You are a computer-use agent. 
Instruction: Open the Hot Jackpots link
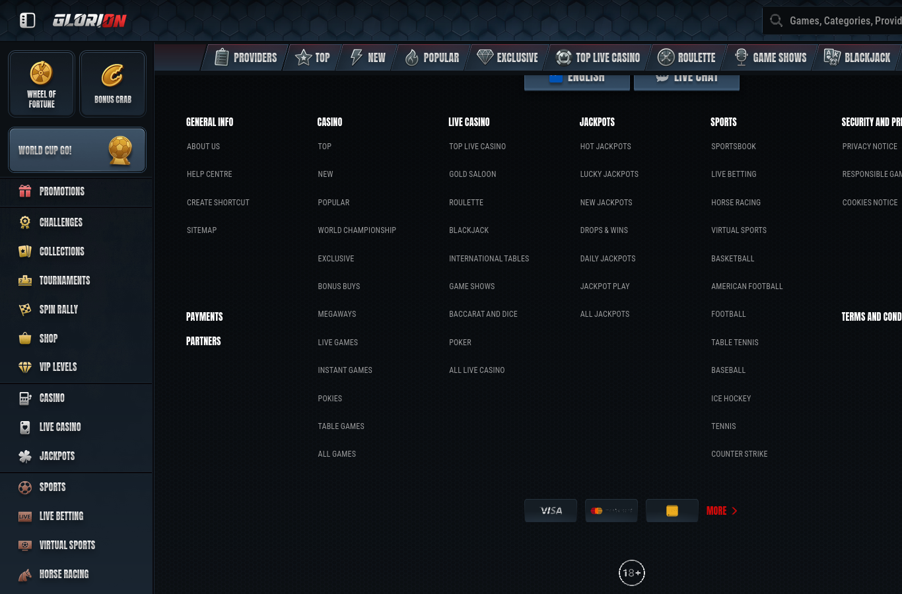(x=606, y=147)
